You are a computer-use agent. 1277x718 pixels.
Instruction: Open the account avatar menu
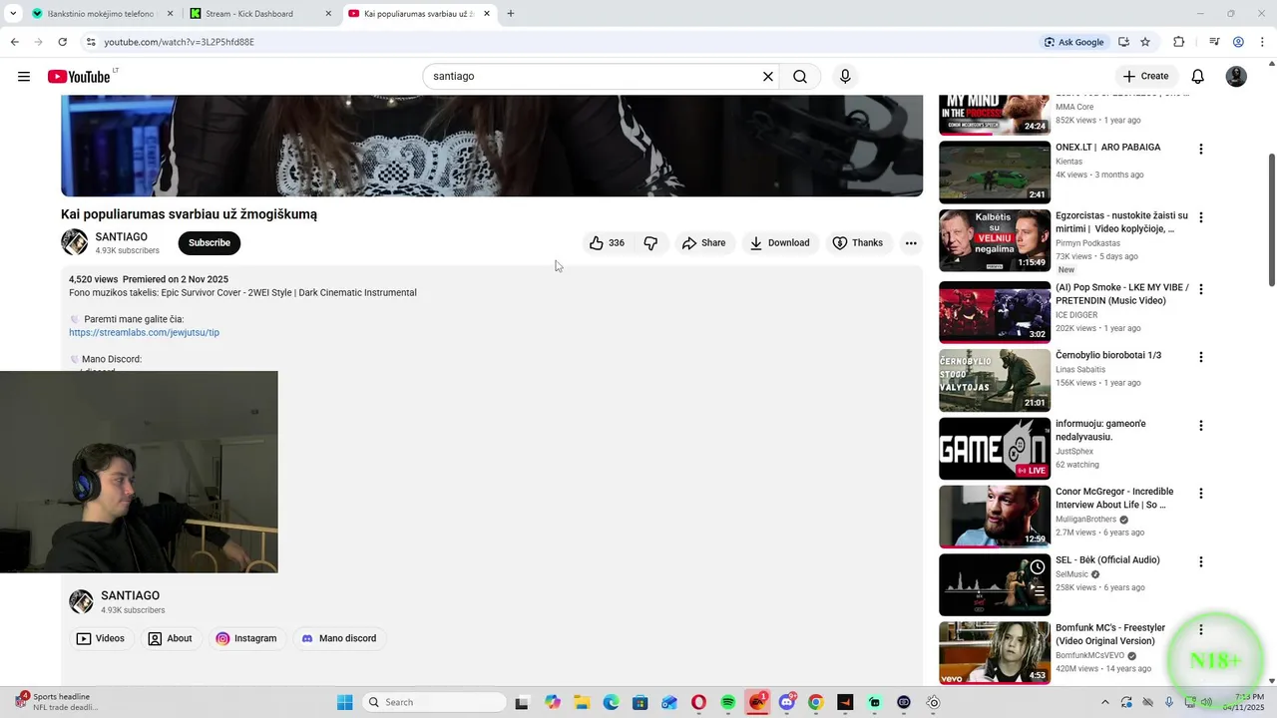pyautogui.click(x=1236, y=77)
